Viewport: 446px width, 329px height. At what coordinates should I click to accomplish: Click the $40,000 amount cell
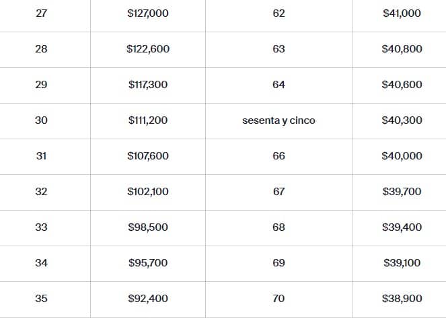[402, 156]
